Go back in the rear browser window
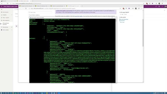Image resolution: width=167 pixels, height=94 pixels. point(2,3)
